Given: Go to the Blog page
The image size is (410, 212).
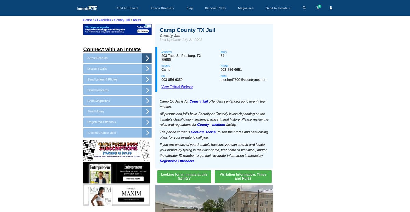Looking at the screenshot, I should (190, 8).
